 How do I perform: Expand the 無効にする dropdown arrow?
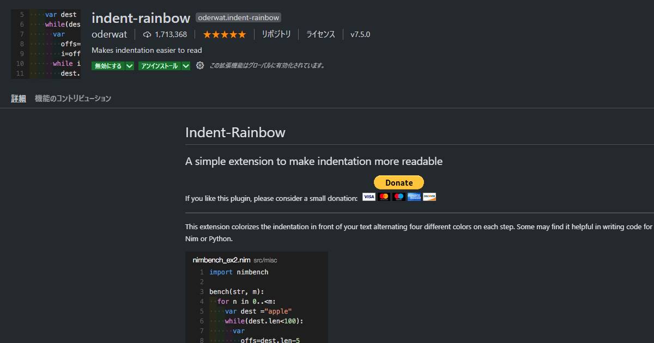tap(130, 66)
